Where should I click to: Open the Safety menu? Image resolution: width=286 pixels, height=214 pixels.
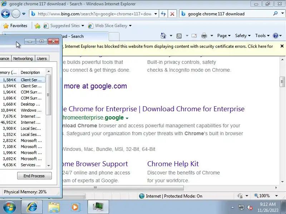[243, 36]
